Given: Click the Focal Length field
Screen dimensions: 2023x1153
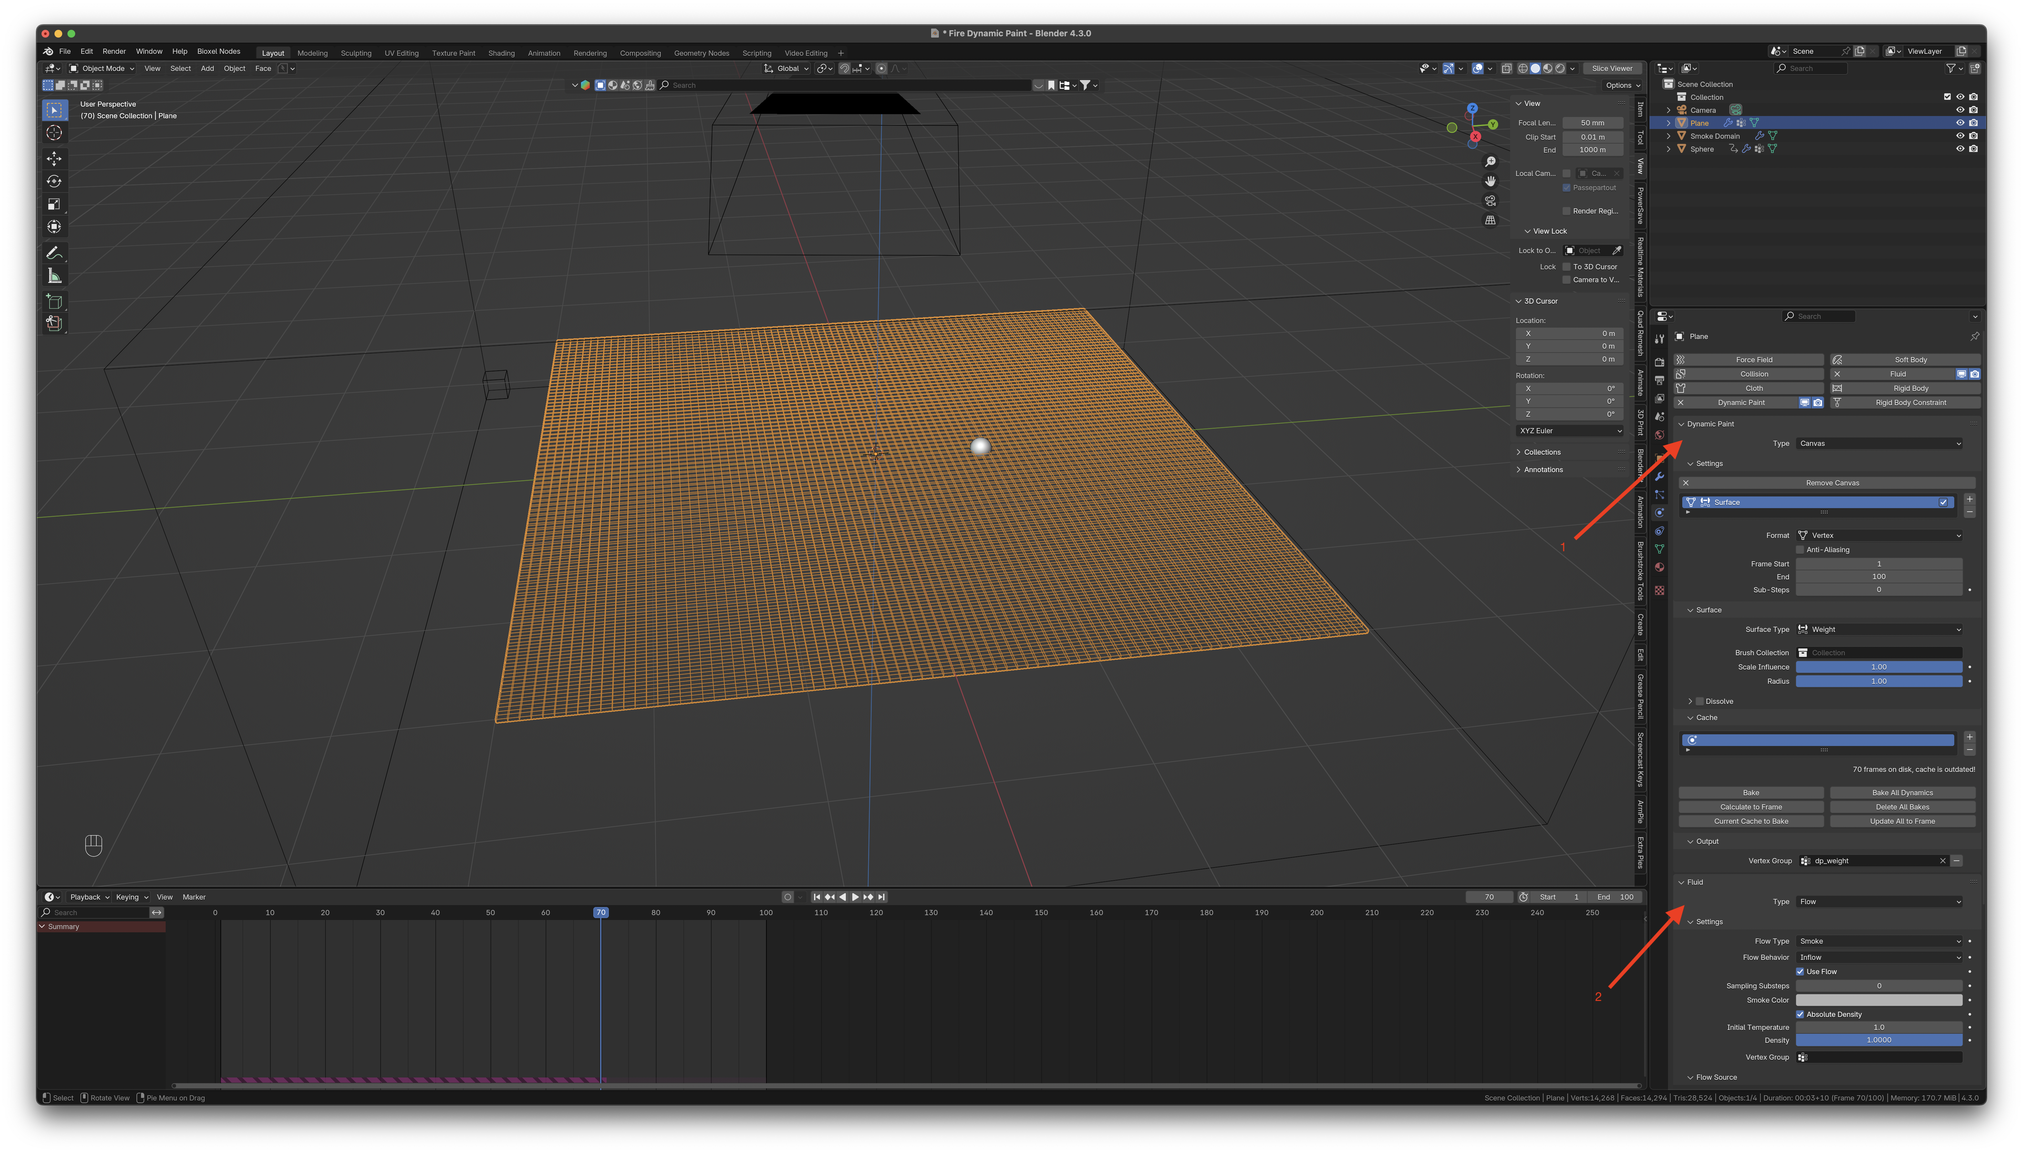Looking at the screenshot, I should [1592, 123].
